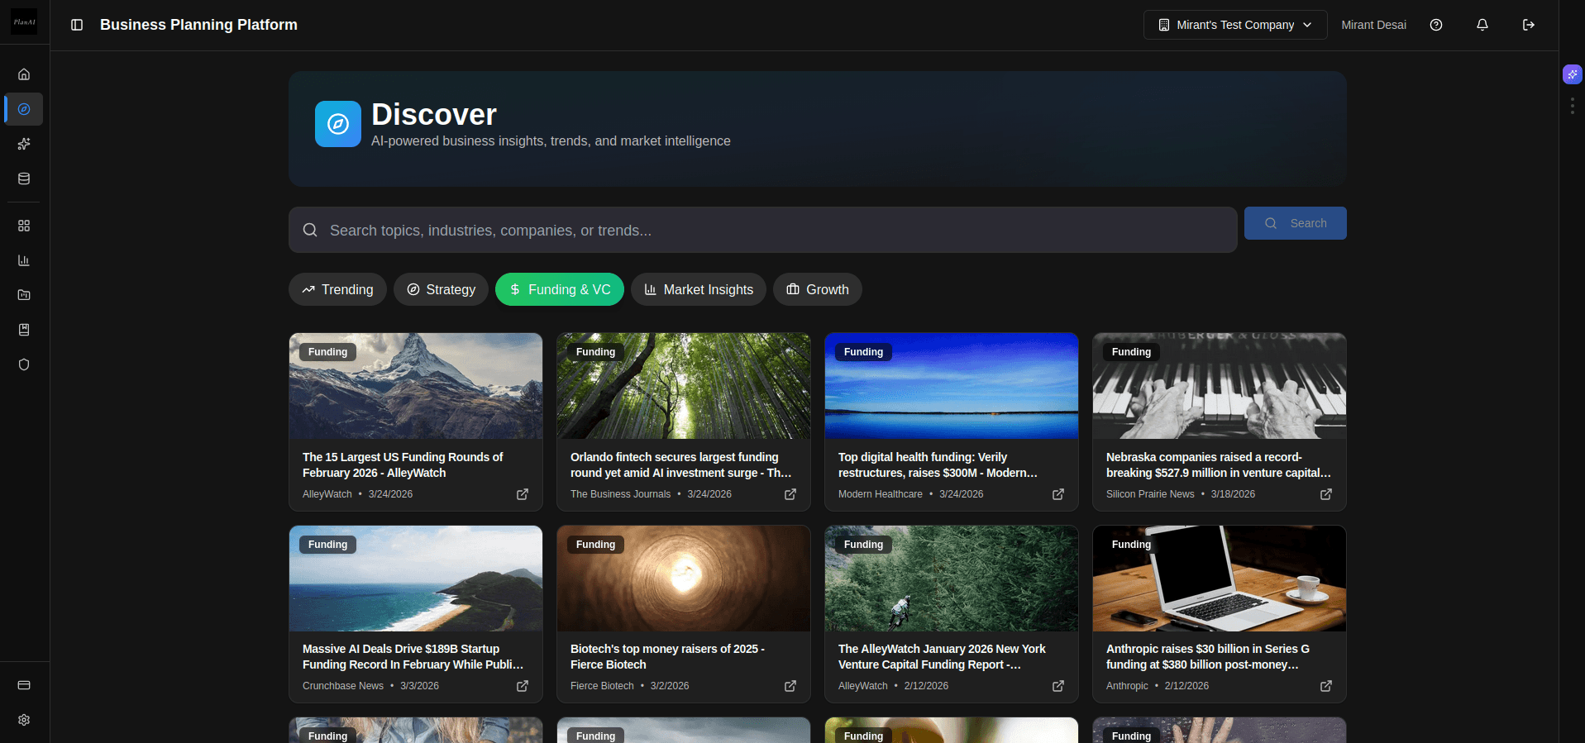This screenshot has width=1585, height=743.
Task: Open "The 15 Largest US Funding Rounds" headline
Action: click(x=403, y=464)
